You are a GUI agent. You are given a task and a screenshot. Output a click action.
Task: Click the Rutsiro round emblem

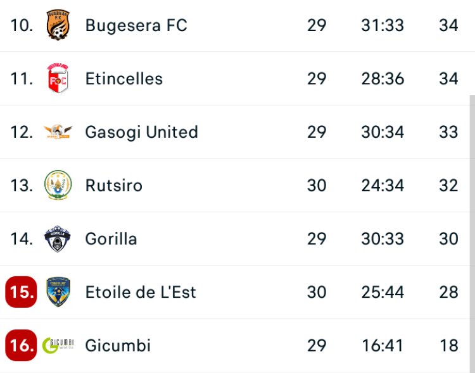pyautogui.click(x=58, y=185)
